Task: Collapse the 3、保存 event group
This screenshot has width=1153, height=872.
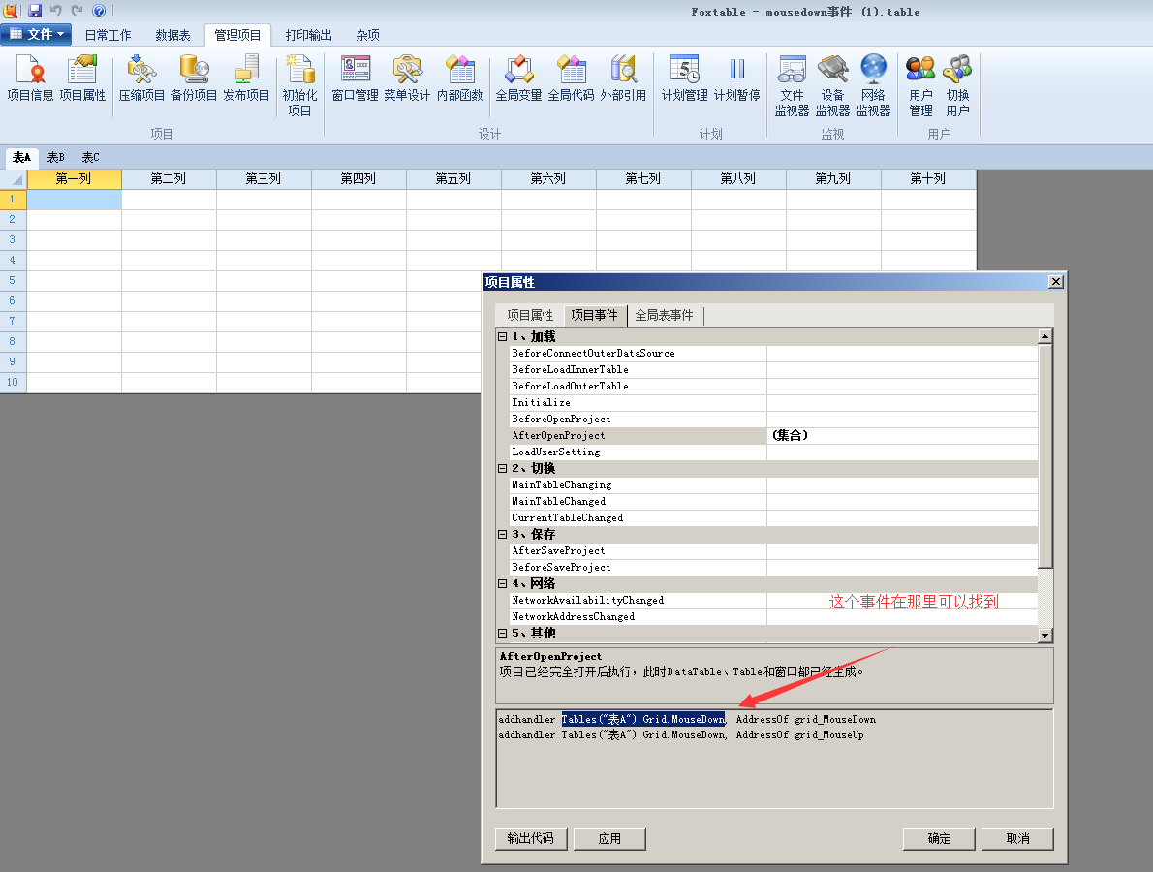Action: point(503,535)
